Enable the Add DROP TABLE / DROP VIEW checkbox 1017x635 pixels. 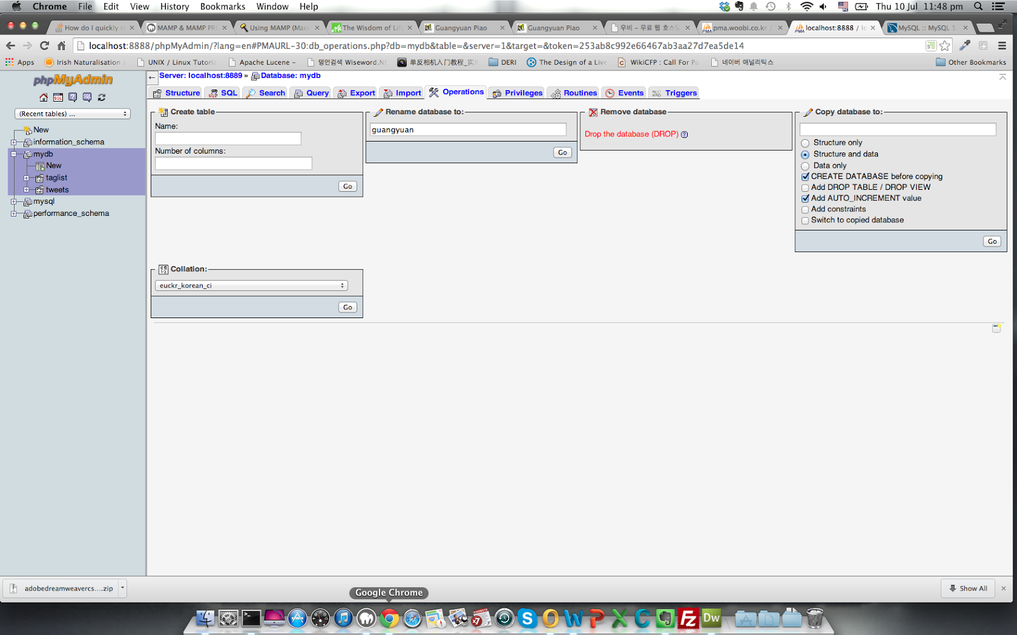(805, 187)
